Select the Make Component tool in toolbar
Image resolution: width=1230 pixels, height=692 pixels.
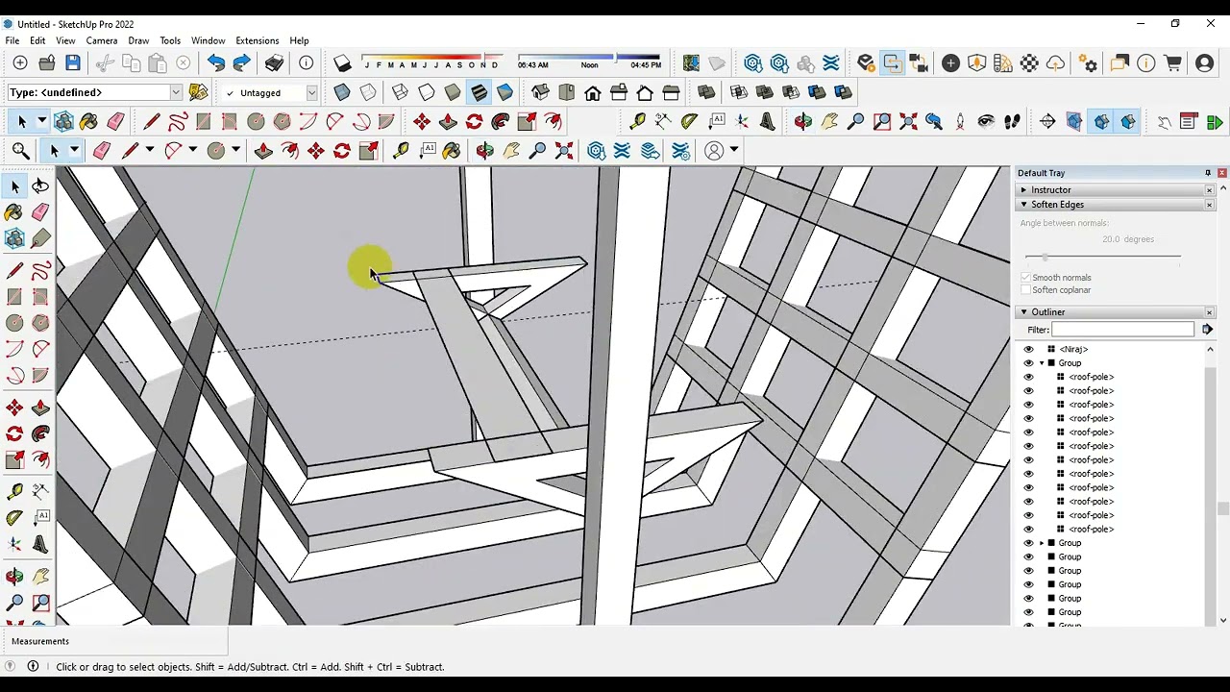[64, 122]
